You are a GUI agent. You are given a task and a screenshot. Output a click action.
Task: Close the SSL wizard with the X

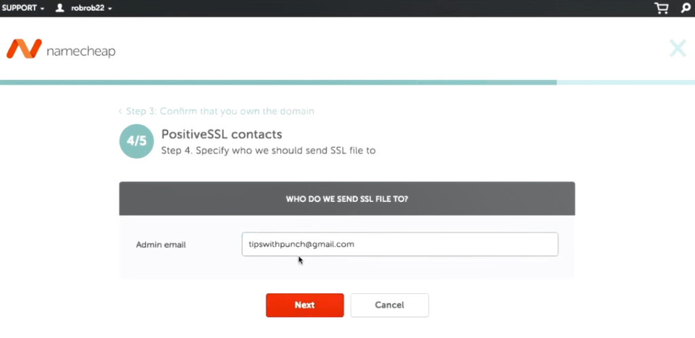[x=678, y=49]
